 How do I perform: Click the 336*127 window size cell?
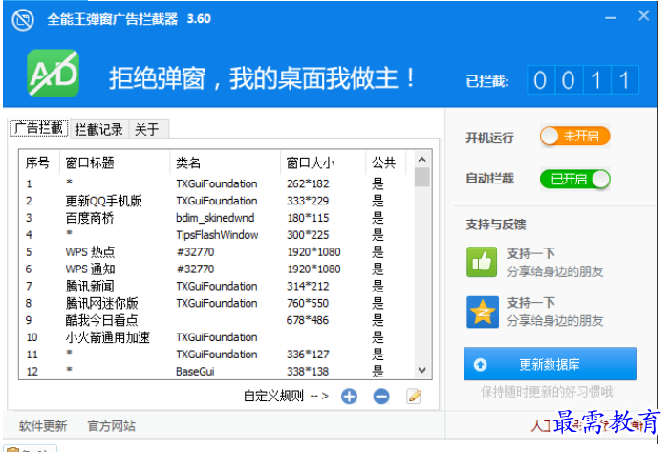click(x=308, y=355)
